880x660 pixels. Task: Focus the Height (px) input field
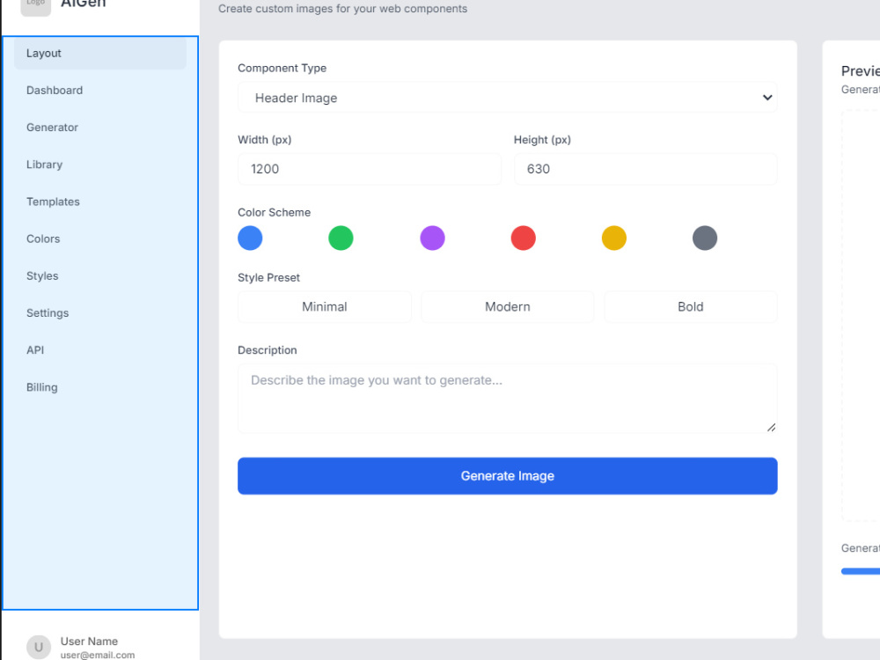645,169
